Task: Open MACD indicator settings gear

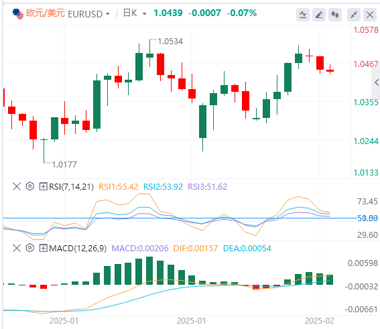Action: [29, 248]
